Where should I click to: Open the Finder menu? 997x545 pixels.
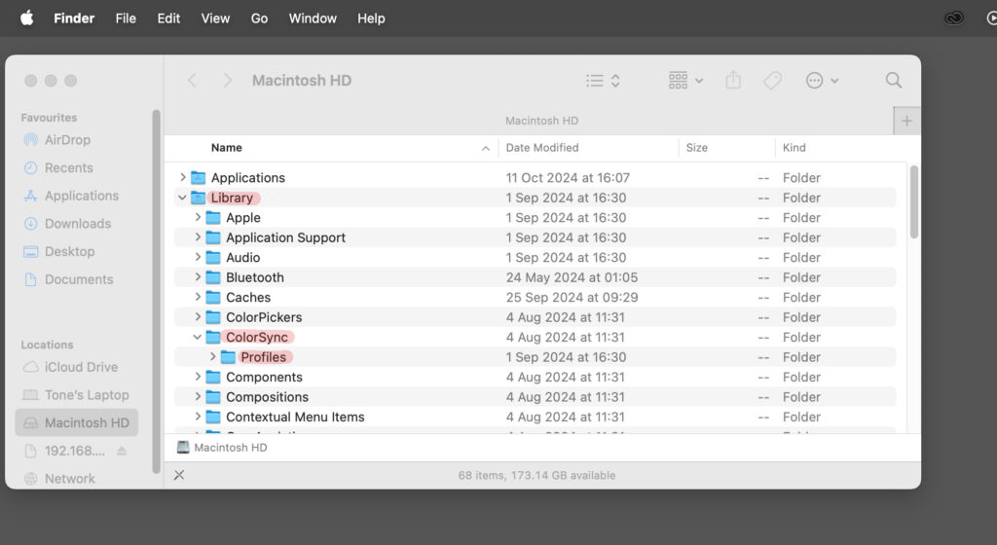point(74,18)
